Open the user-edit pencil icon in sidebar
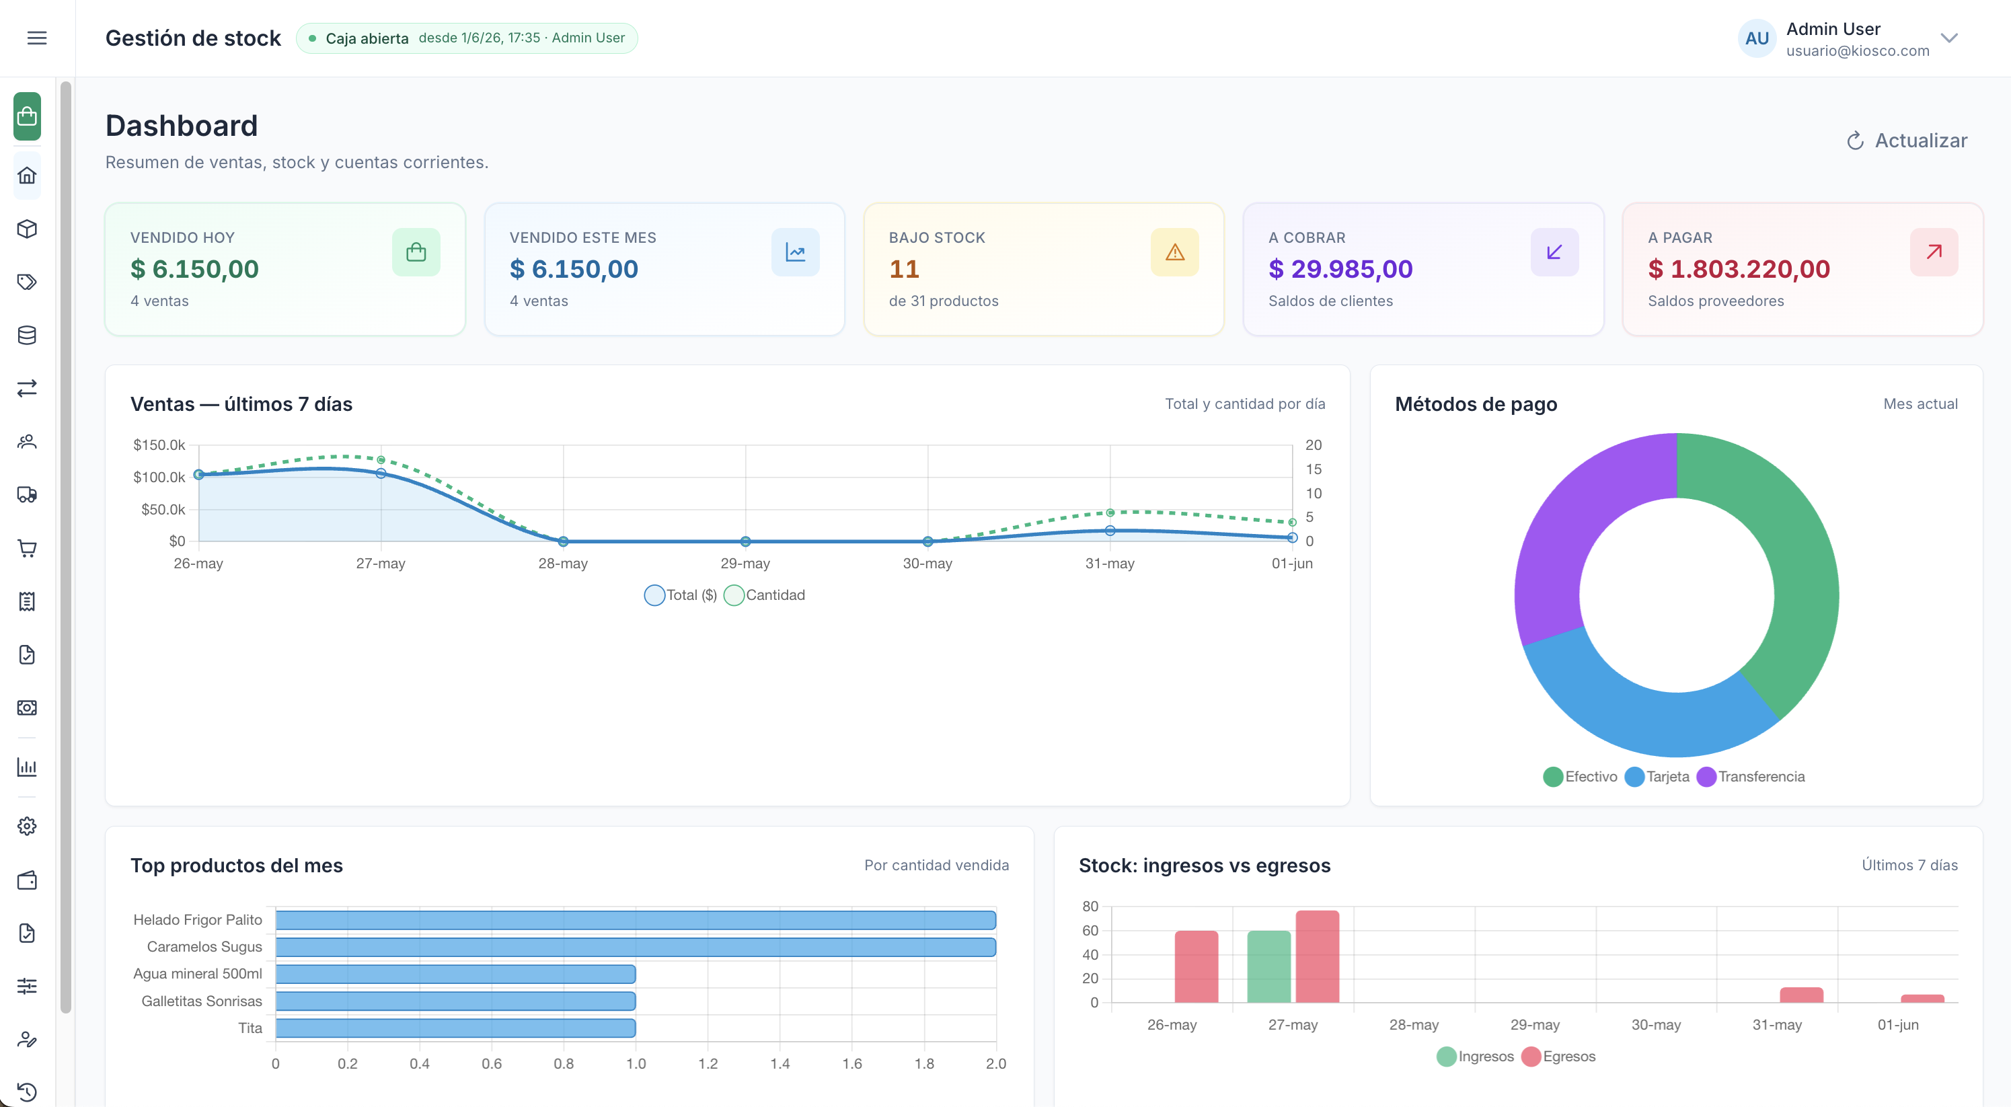Image resolution: width=2011 pixels, height=1107 pixels. (x=28, y=1039)
